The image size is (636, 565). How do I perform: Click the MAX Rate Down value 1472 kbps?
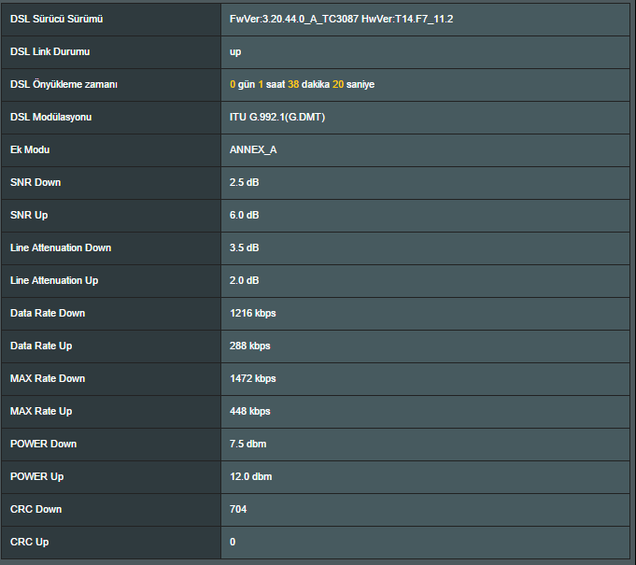252,378
